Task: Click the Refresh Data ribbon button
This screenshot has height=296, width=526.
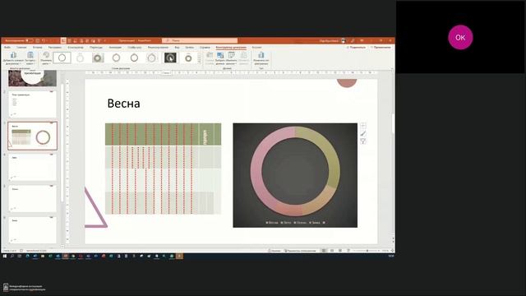Action: click(x=244, y=58)
